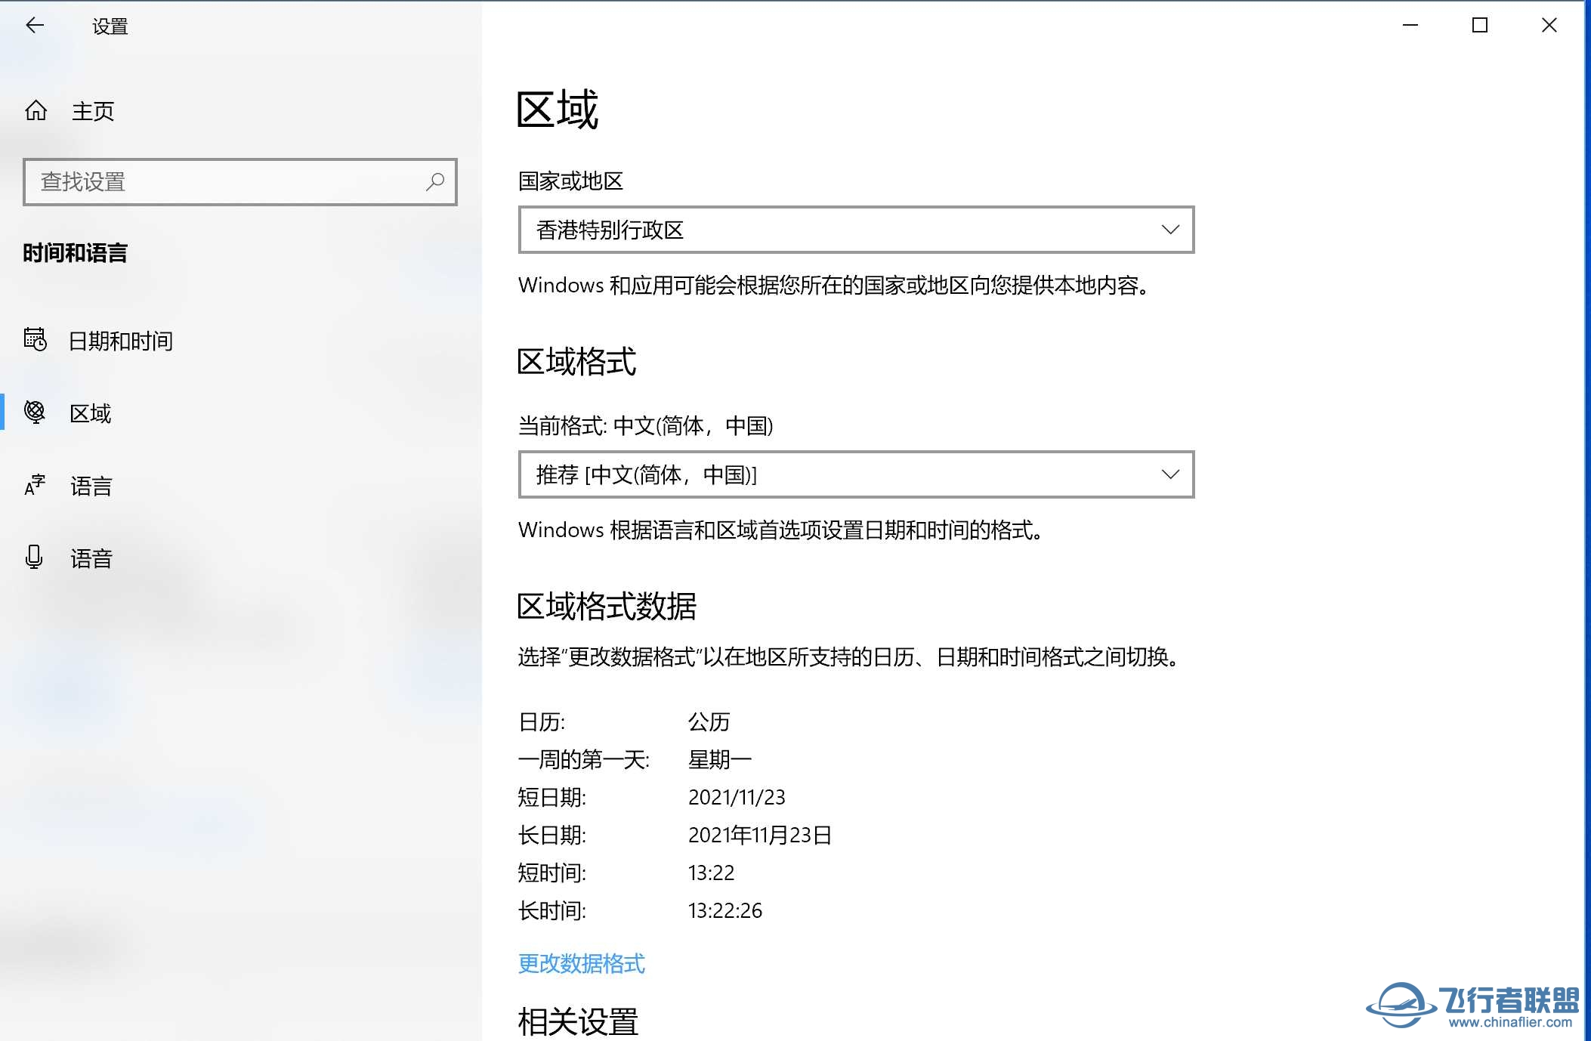Image resolution: width=1591 pixels, height=1041 pixels.
Task: Click the 区域 globe icon in sidebar
Action: point(35,412)
